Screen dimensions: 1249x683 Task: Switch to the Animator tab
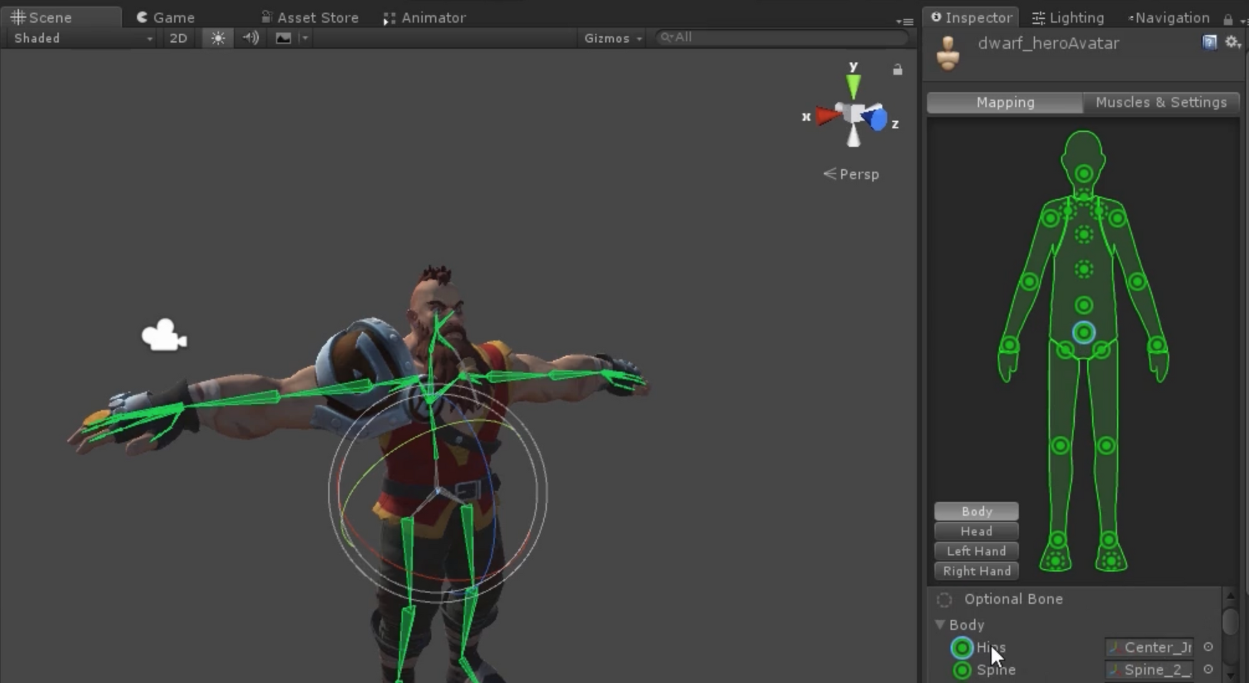(428, 17)
